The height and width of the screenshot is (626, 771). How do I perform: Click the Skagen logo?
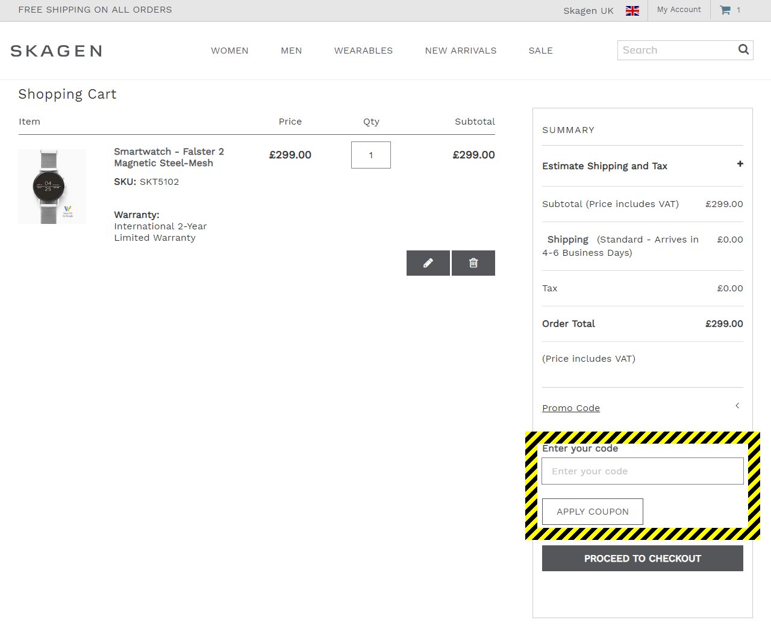[56, 51]
